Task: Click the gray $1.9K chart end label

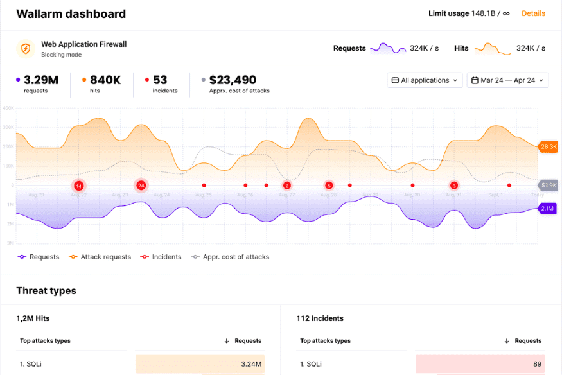Action: [x=548, y=185]
